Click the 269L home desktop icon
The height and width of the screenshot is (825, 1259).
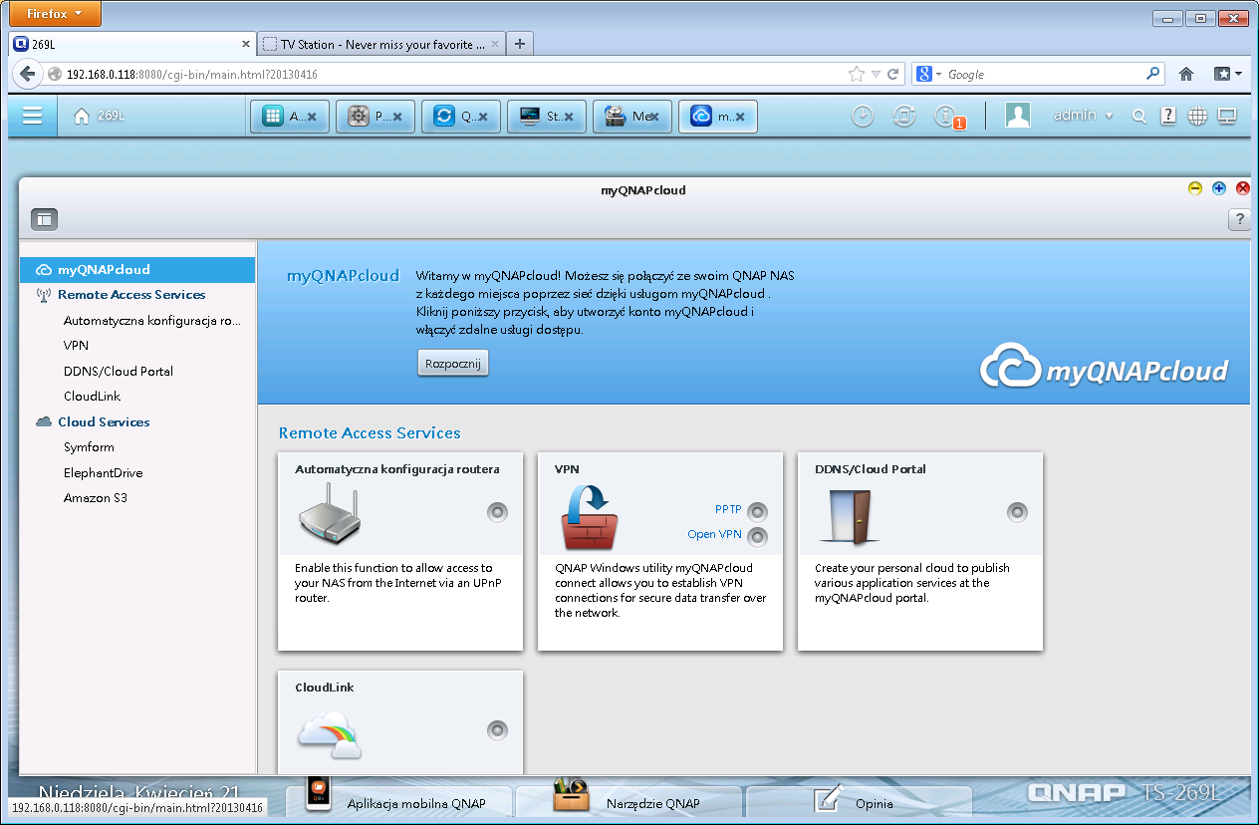82,116
